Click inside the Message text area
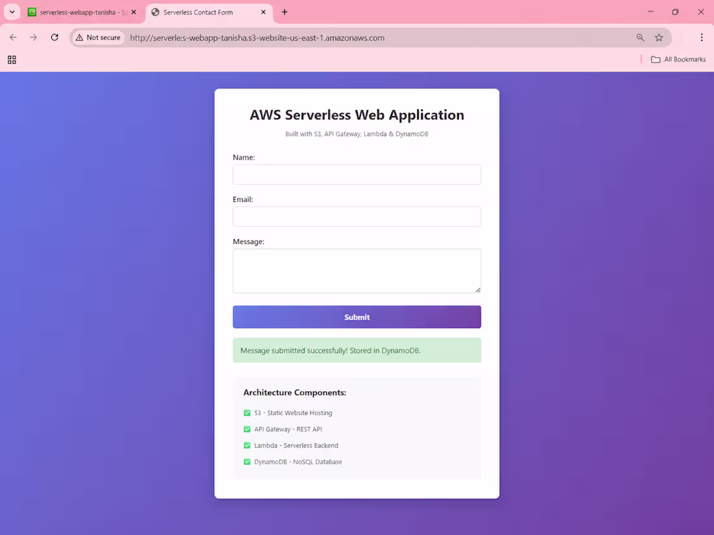 (x=356, y=270)
